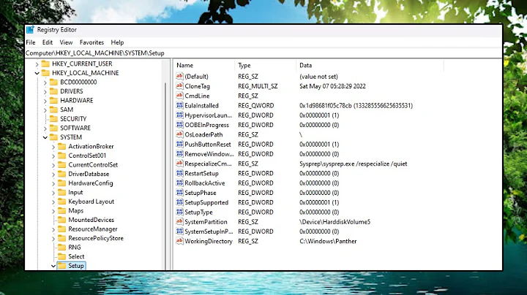Click the HKEY_CURRENT_USER folder icon
Image resolution: width=527 pixels, height=295 pixels.
[45, 64]
